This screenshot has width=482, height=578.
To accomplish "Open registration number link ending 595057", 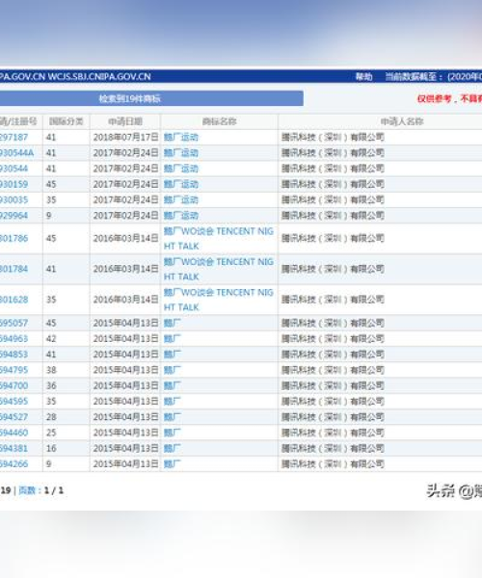I will [x=13, y=323].
